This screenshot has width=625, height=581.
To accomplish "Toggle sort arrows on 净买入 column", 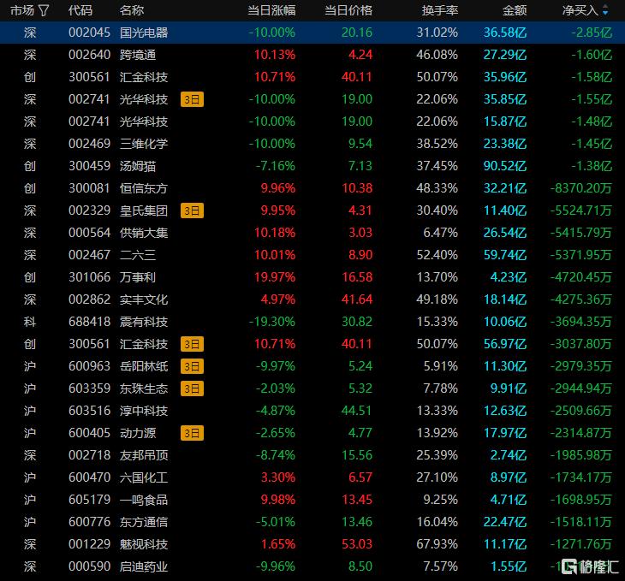I will (x=605, y=10).
